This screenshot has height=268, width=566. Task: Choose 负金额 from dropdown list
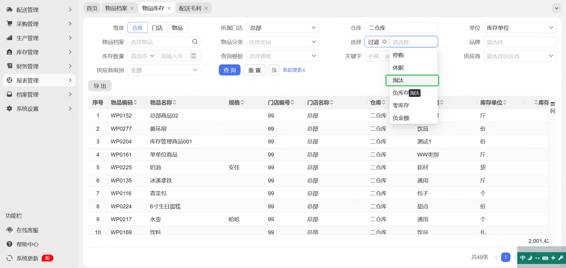click(413, 118)
